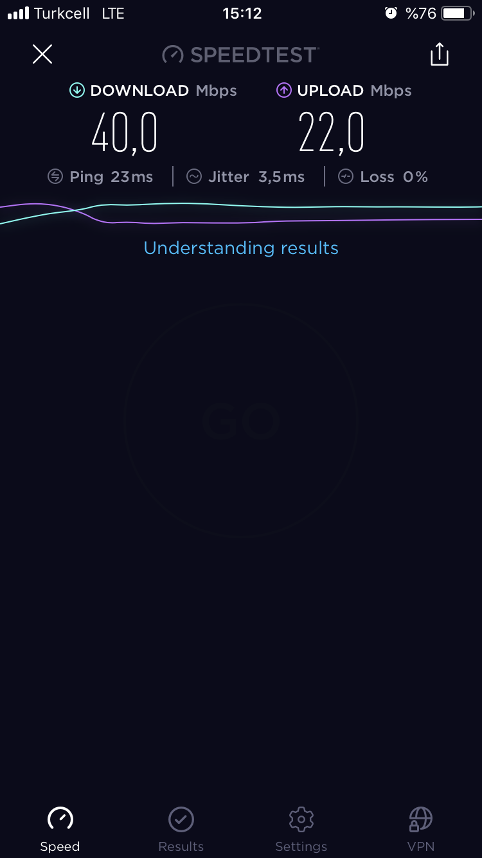Tap the share icon at top right
Viewport: 482px width, 858px height.
[x=440, y=54]
